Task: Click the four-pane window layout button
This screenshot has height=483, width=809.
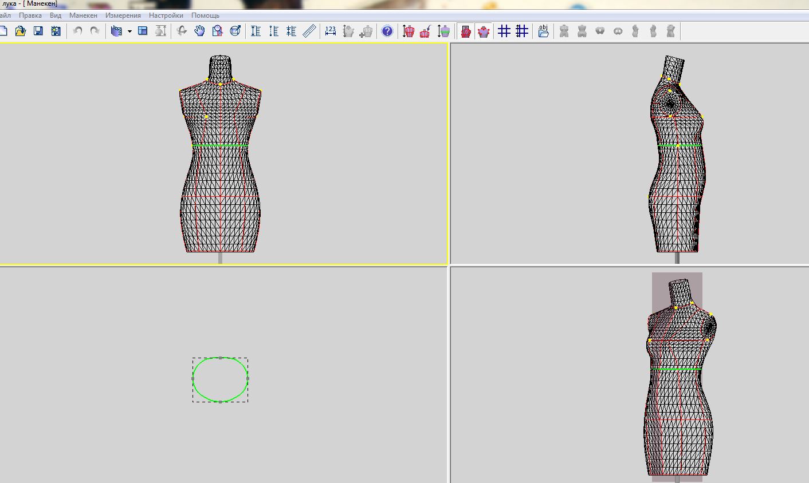Action: (143, 31)
